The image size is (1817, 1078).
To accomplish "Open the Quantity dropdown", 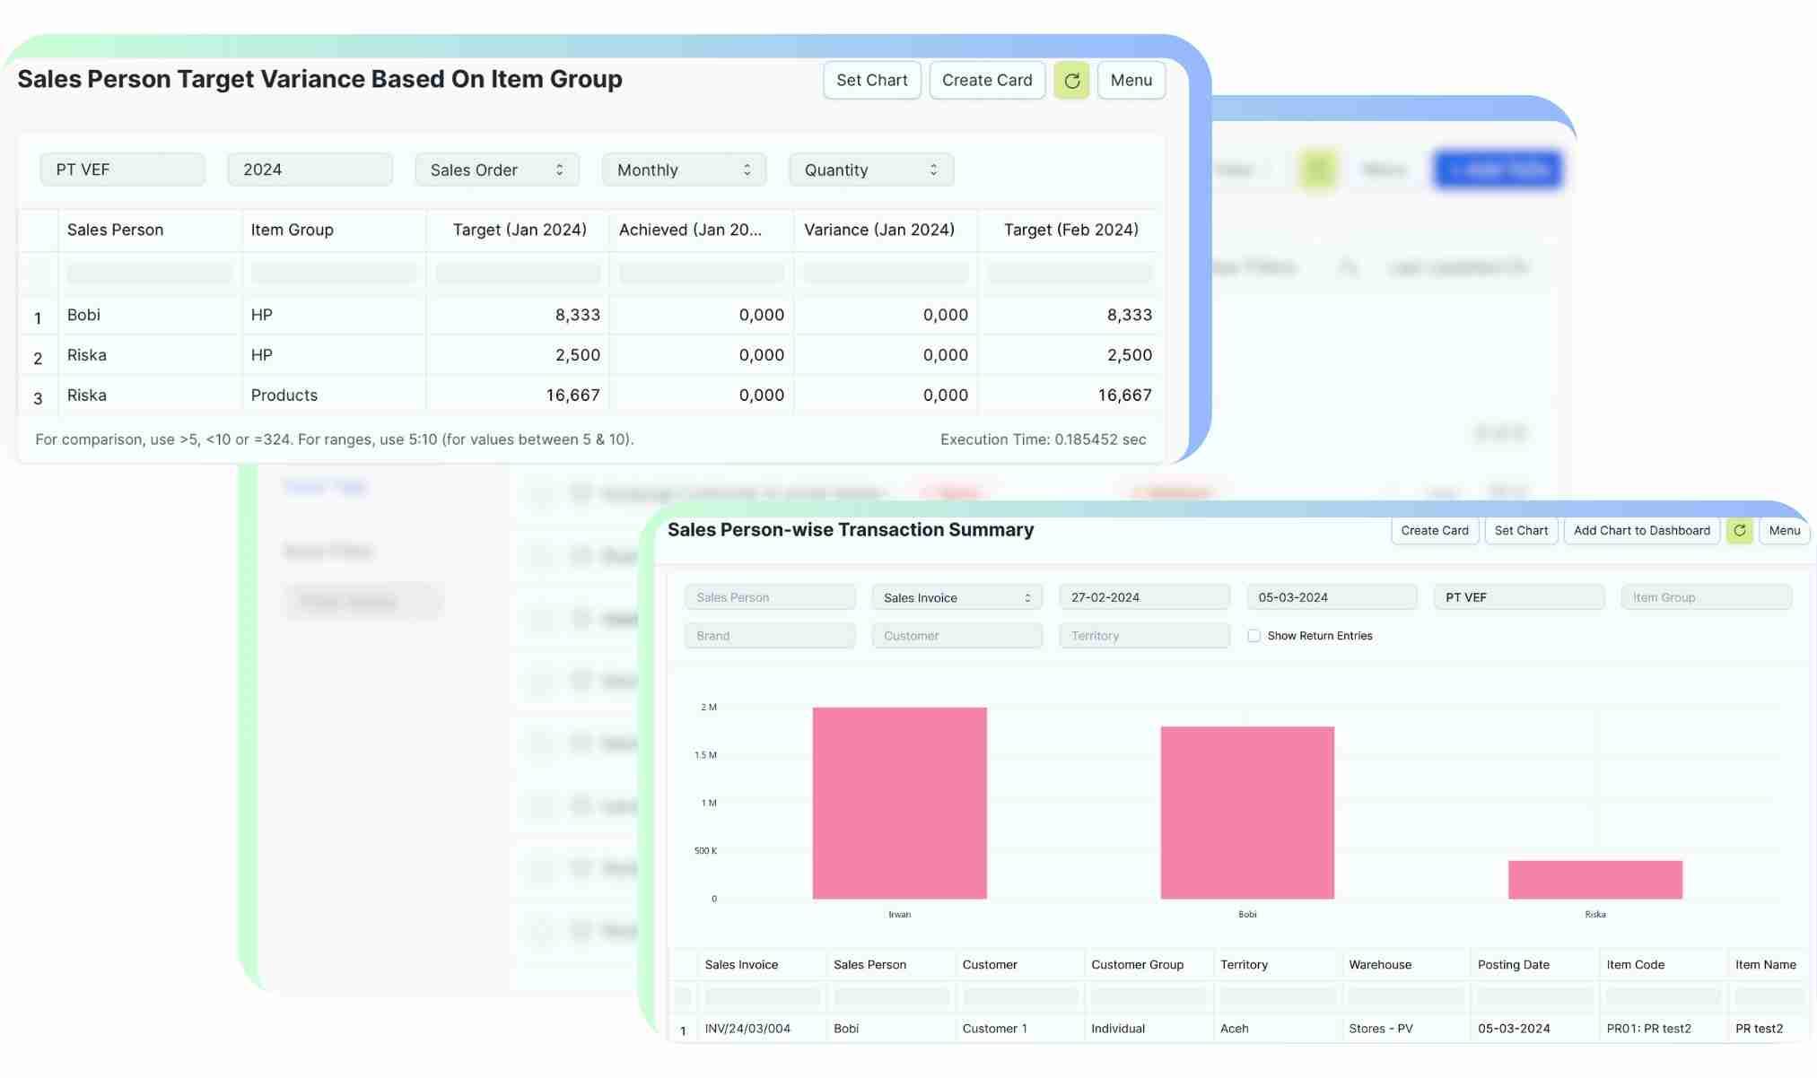I will (x=870, y=170).
